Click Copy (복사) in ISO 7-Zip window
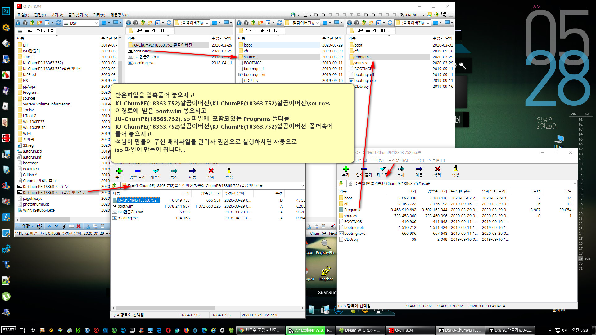The width and height of the screenshot is (596, 335). coord(401,171)
